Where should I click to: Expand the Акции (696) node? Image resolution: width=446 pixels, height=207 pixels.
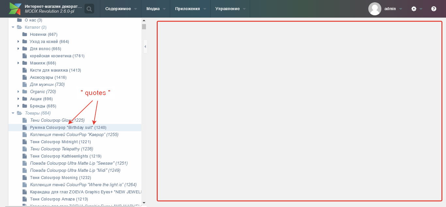coord(19,99)
